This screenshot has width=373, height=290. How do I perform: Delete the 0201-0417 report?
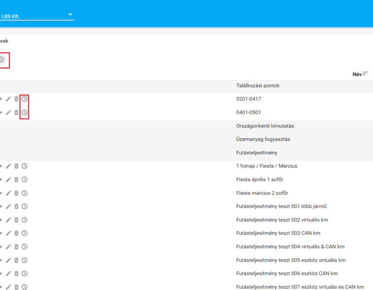click(17, 99)
